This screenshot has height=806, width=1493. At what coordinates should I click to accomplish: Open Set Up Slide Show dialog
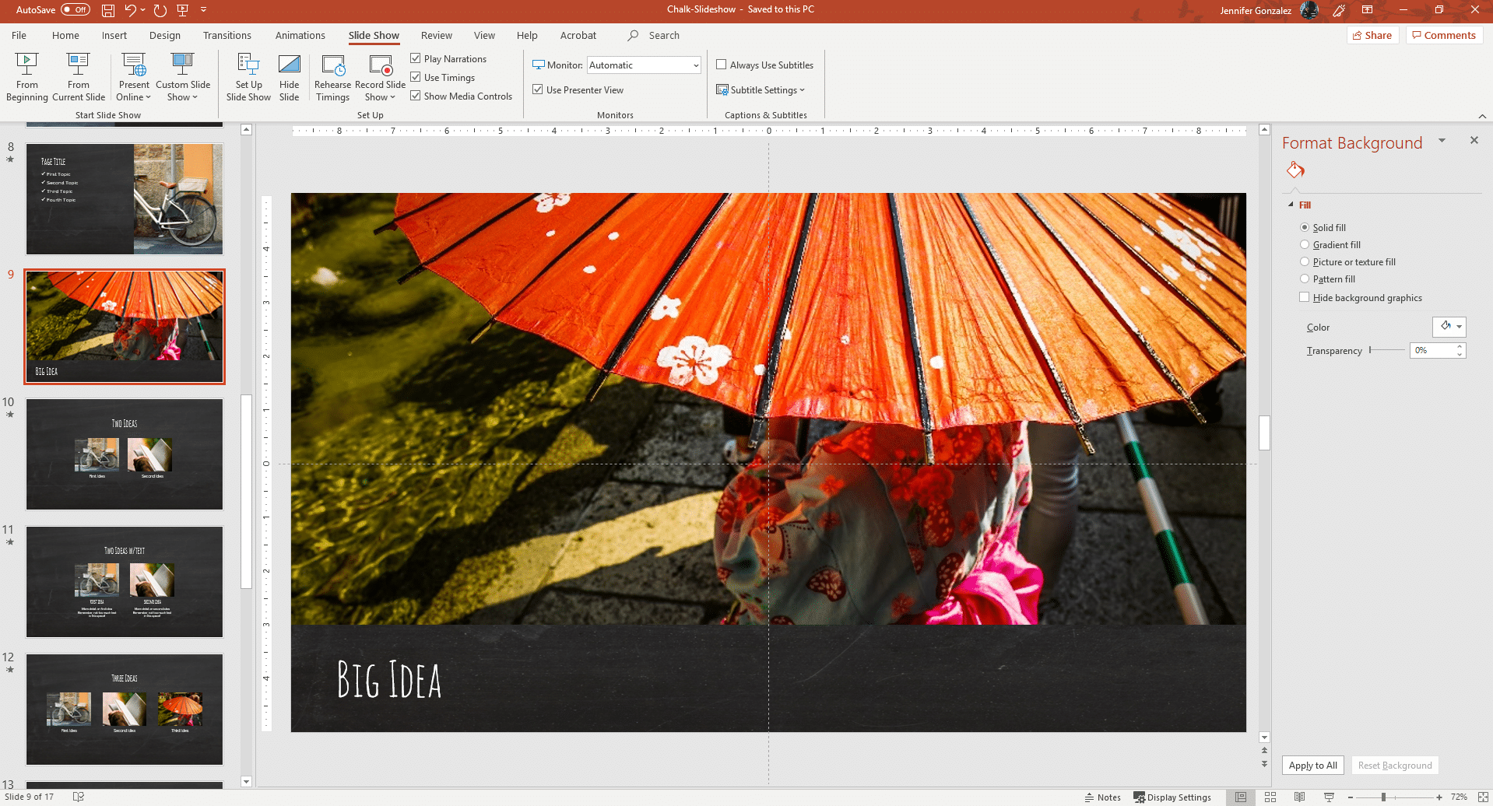point(248,77)
